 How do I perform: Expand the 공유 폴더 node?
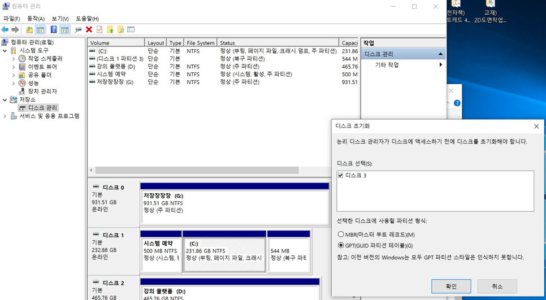14,75
